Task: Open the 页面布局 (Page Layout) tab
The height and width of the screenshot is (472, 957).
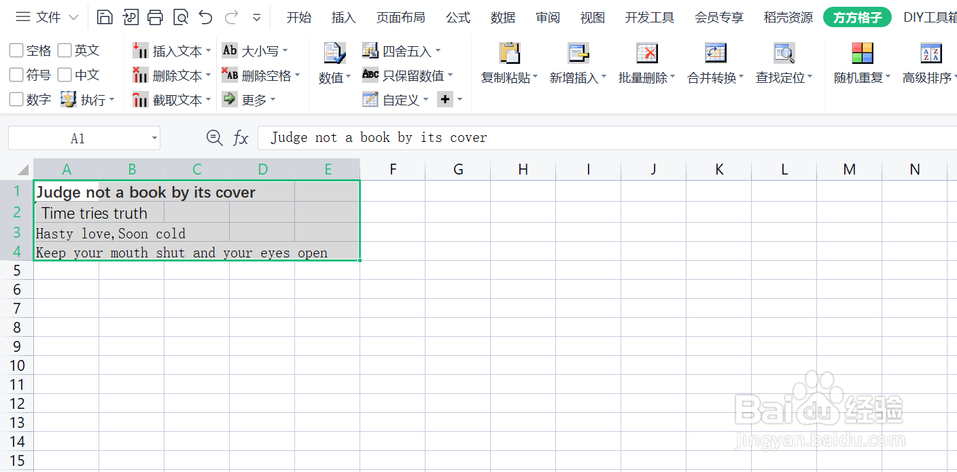Action: coord(401,18)
